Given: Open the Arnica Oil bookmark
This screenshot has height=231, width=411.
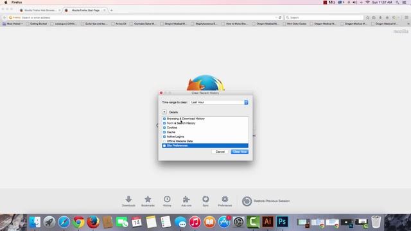Looking at the screenshot, I should pyautogui.click(x=119, y=24).
